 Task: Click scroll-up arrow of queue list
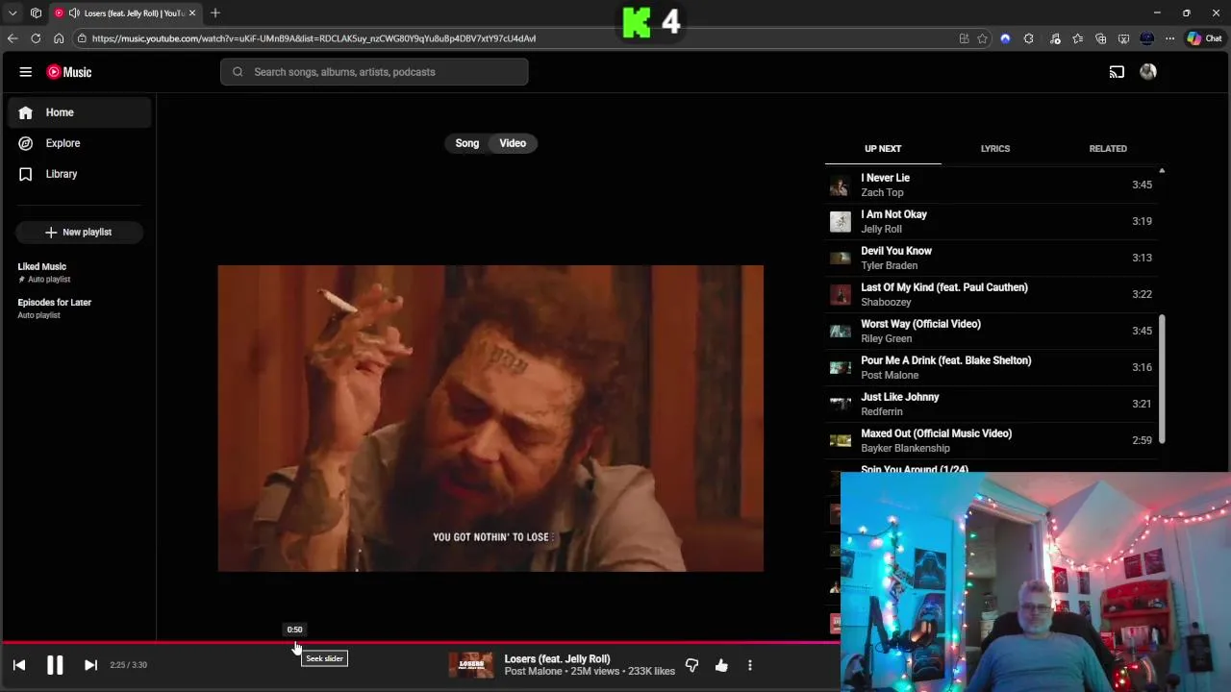pyautogui.click(x=1162, y=171)
